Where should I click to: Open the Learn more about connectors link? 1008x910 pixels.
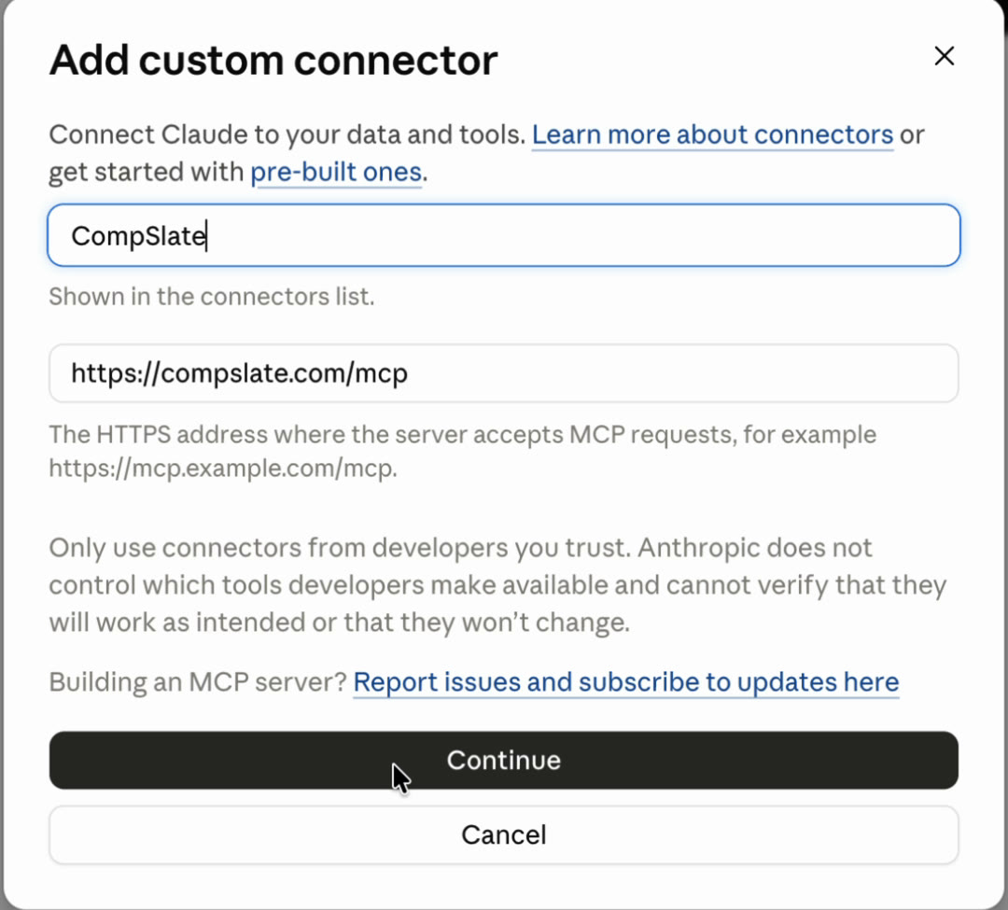coord(712,135)
